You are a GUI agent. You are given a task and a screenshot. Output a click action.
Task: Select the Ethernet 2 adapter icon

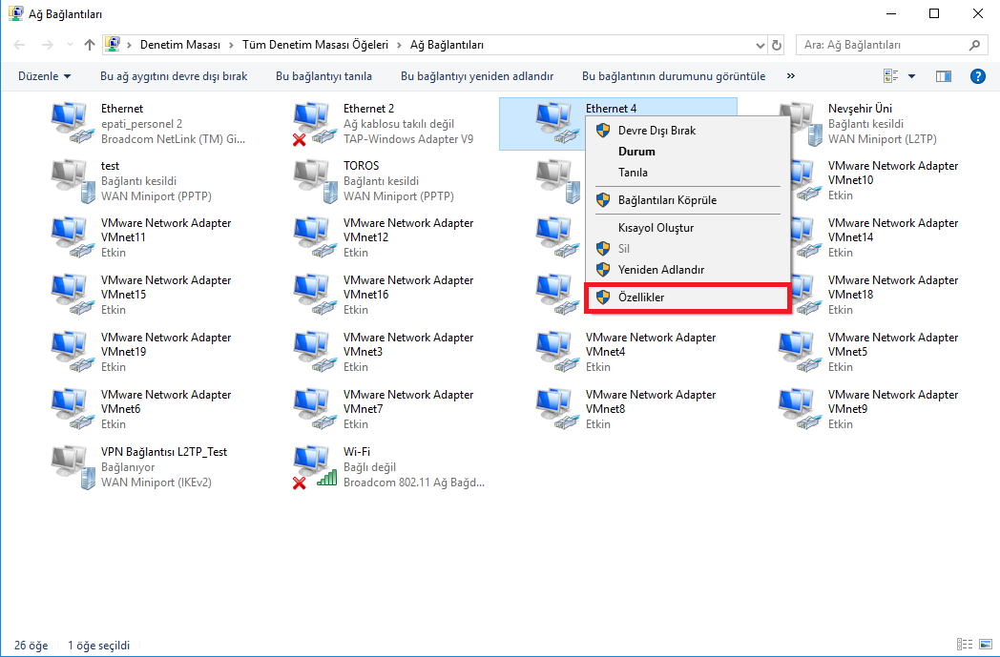[316, 124]
